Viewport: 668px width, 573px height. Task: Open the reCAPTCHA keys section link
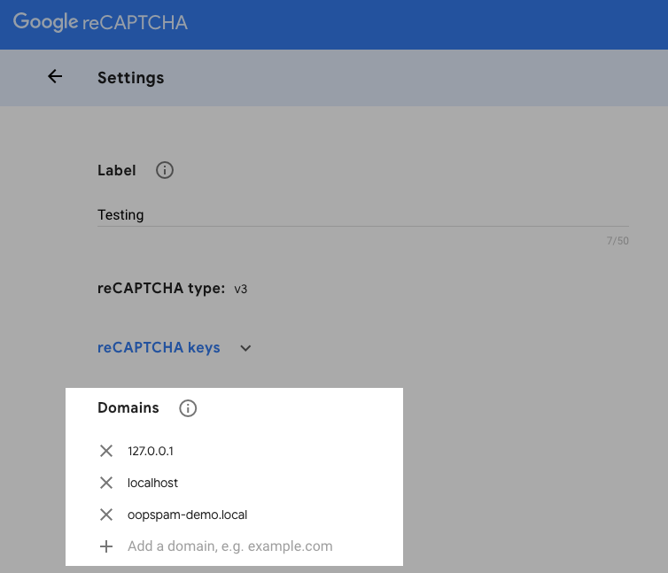tap(159, 348)
